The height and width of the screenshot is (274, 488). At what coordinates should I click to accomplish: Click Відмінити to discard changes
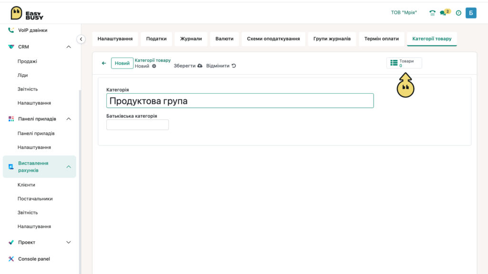(x=221, y=66)
